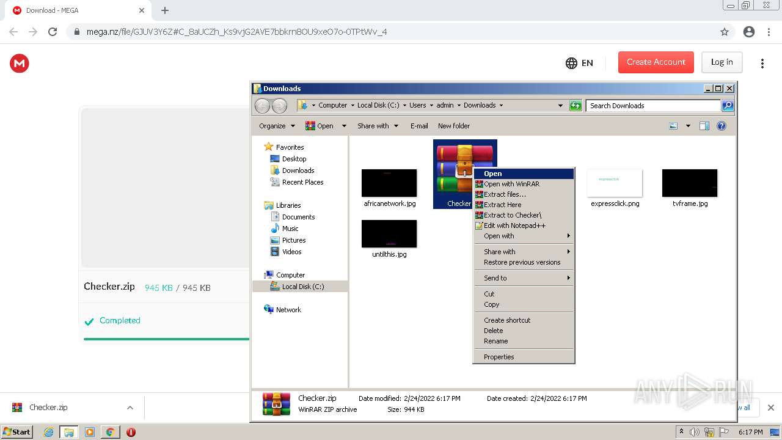This screenshot has height=440, width=782.
Task: Choose Extract files... option
Action: tap(524, 194)
